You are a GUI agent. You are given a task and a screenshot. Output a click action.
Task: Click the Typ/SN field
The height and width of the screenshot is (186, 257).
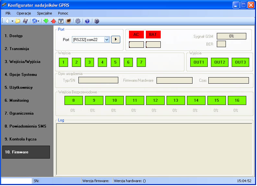[98, 80]
